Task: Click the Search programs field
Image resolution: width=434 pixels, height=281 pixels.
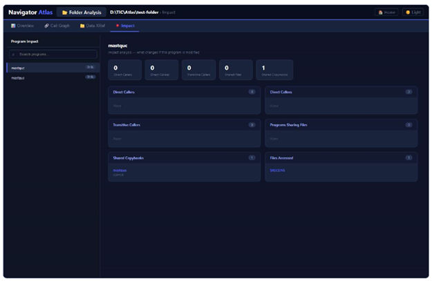Action: coord(53,55)
